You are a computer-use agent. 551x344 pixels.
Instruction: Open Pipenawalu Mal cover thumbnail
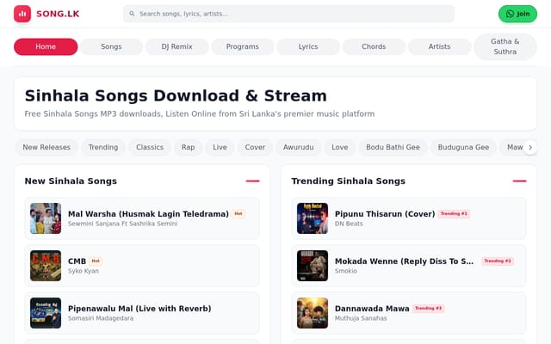(46, 313)
